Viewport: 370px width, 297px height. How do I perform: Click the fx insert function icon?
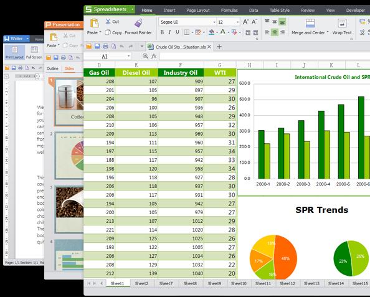(154, 56)
